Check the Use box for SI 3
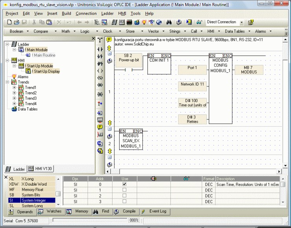Screen dimensions: 291x228 [x=124, y=201]
